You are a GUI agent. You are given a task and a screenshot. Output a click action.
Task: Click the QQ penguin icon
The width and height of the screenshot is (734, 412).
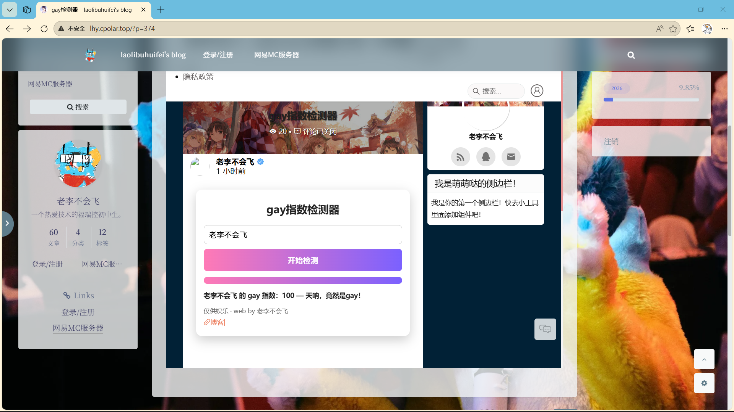(486, 157)
